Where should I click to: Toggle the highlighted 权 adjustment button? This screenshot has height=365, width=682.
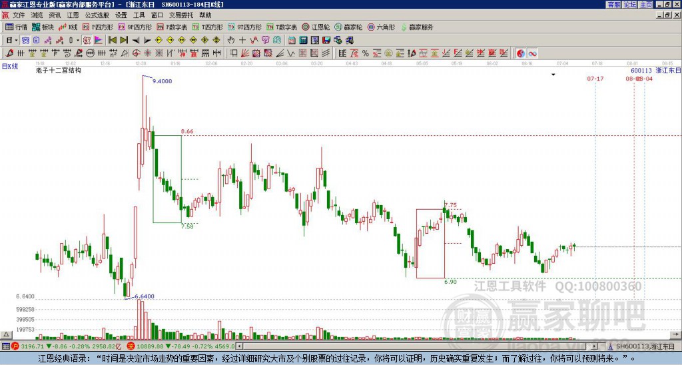point(87,40)
